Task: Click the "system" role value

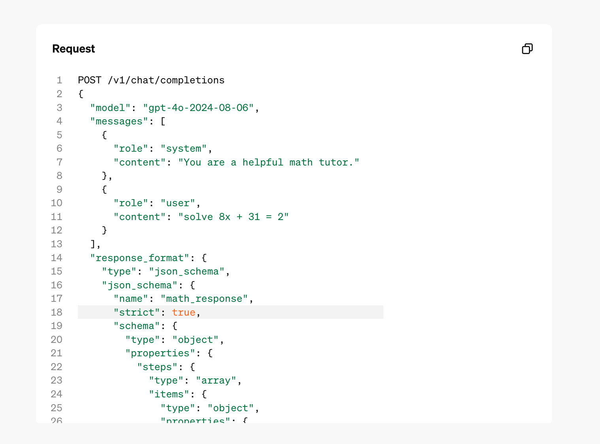Action: pyautogui.click(x=183, y=149)
